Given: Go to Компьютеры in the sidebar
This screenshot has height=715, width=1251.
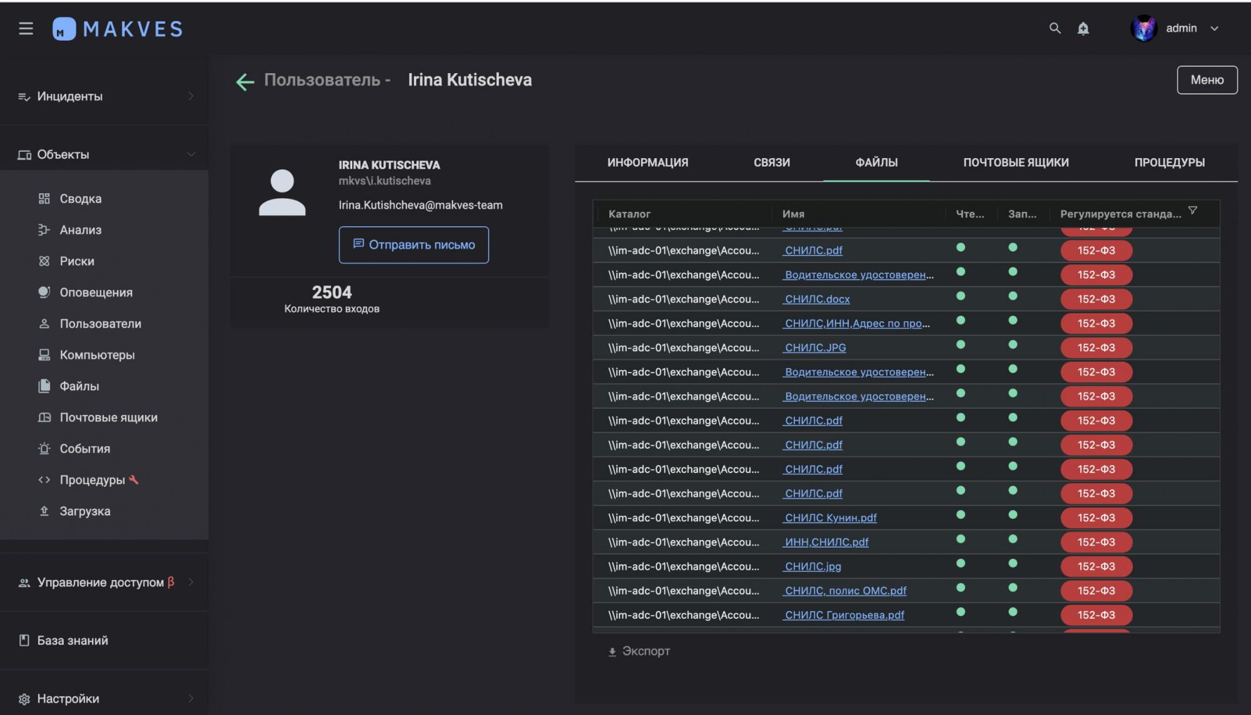Looking at the screenshot, I should 97,355.
